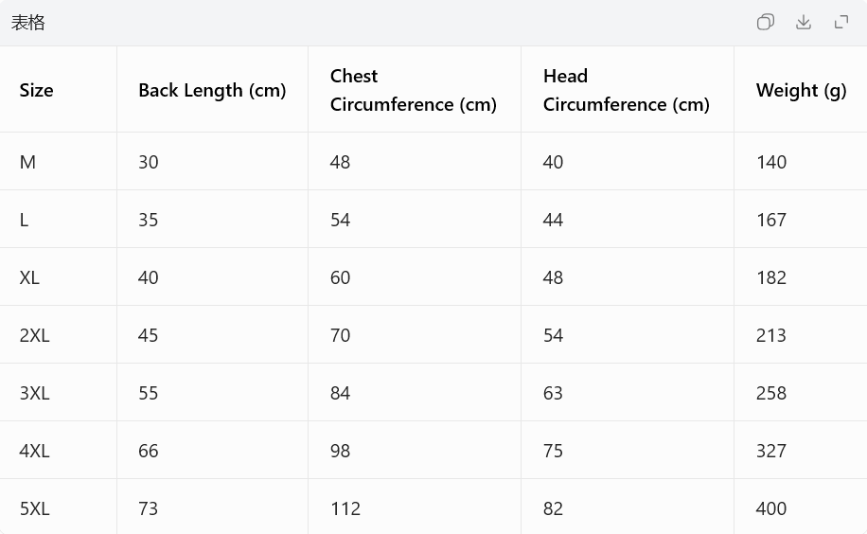The width and height of the screenshot is (867, 534).
Task: Select the M size cell
Action: [x=27, y=162]
